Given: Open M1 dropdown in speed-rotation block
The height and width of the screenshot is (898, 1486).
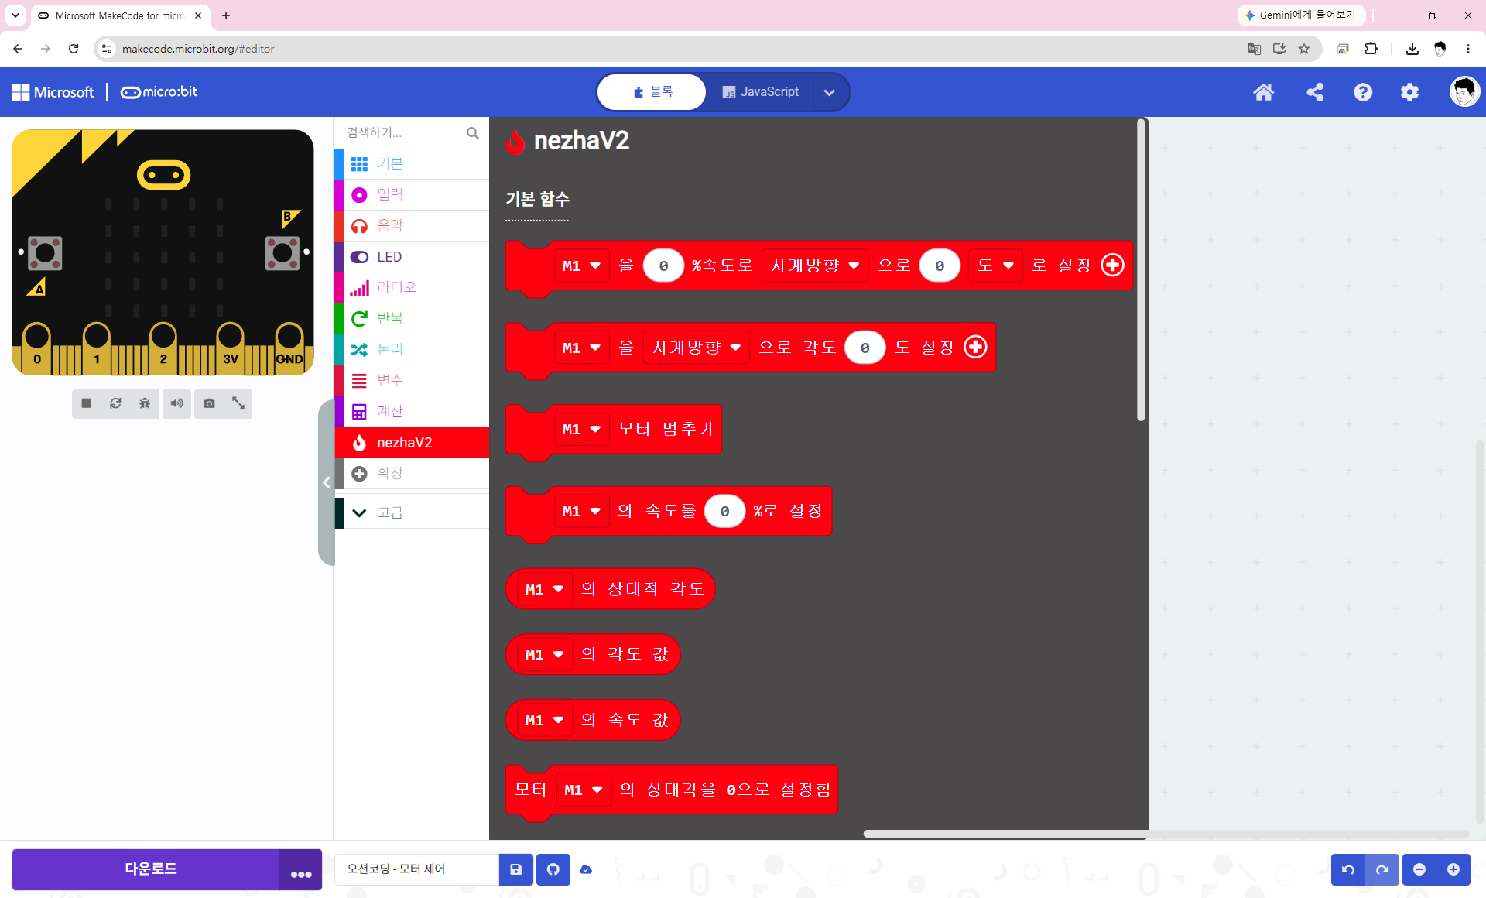Looking at the screenshot, I should pos(582,266).
